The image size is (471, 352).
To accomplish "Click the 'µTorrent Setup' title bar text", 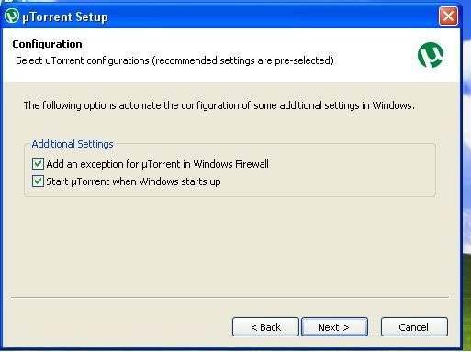I will tap(65, 16).
